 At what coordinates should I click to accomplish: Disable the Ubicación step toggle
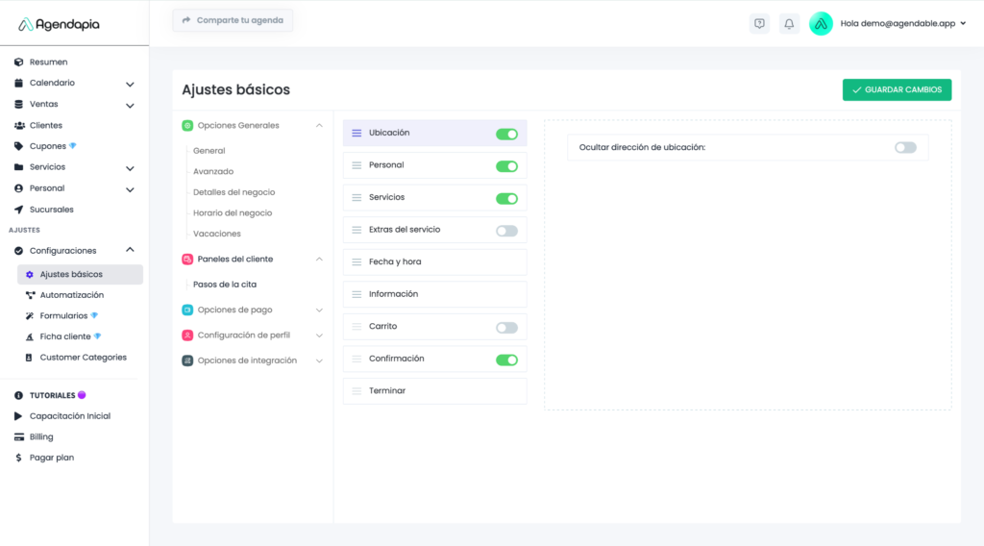(506, 134)
